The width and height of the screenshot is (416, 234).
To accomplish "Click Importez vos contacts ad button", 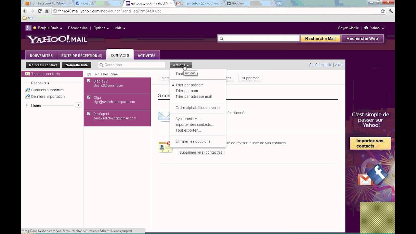I will point(370,143).
